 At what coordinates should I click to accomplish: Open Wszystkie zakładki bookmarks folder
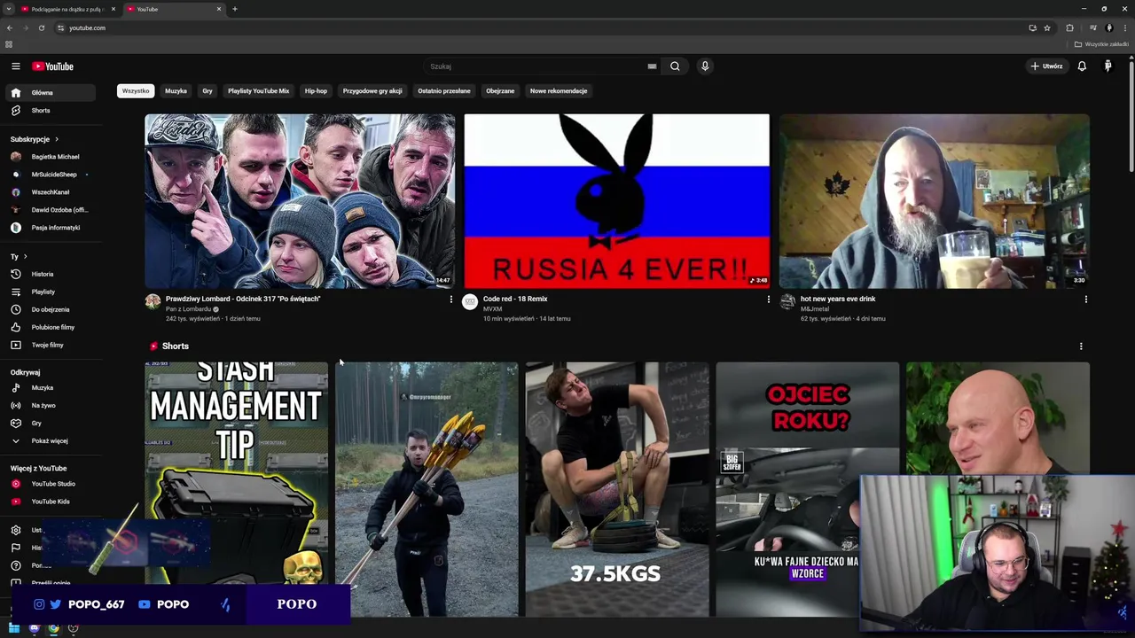[x=1102, y=44]
